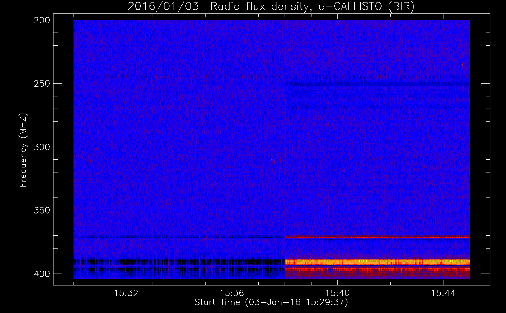The image size is (506, 313).
Task: Click the 250 frequency tick label
Action: 42,84
